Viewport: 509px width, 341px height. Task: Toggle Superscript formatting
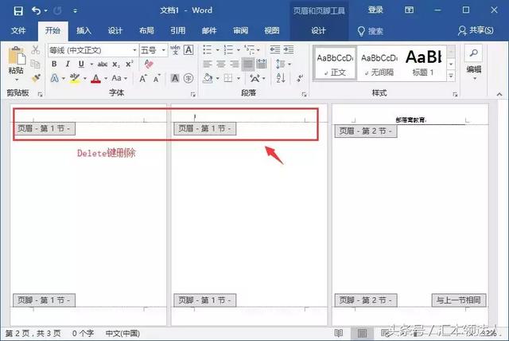click(130, 64)
